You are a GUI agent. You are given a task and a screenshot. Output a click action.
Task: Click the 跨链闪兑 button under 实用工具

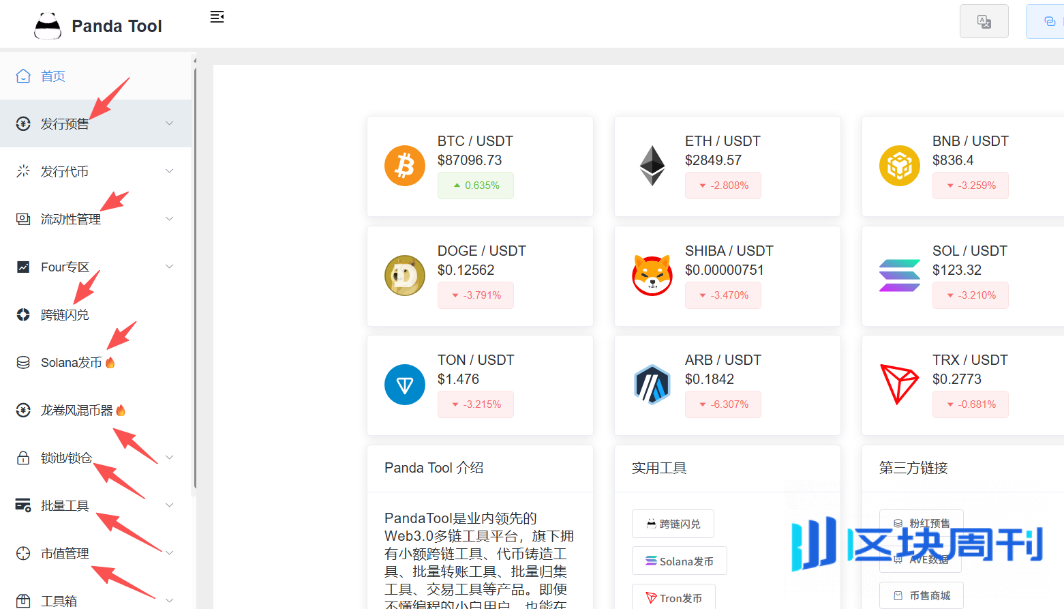(x=673, y=524)
